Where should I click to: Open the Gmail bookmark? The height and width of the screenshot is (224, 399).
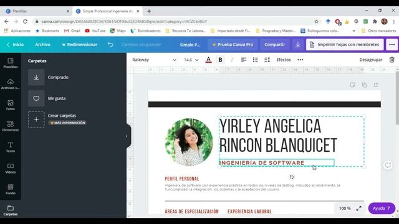(72, 30)
